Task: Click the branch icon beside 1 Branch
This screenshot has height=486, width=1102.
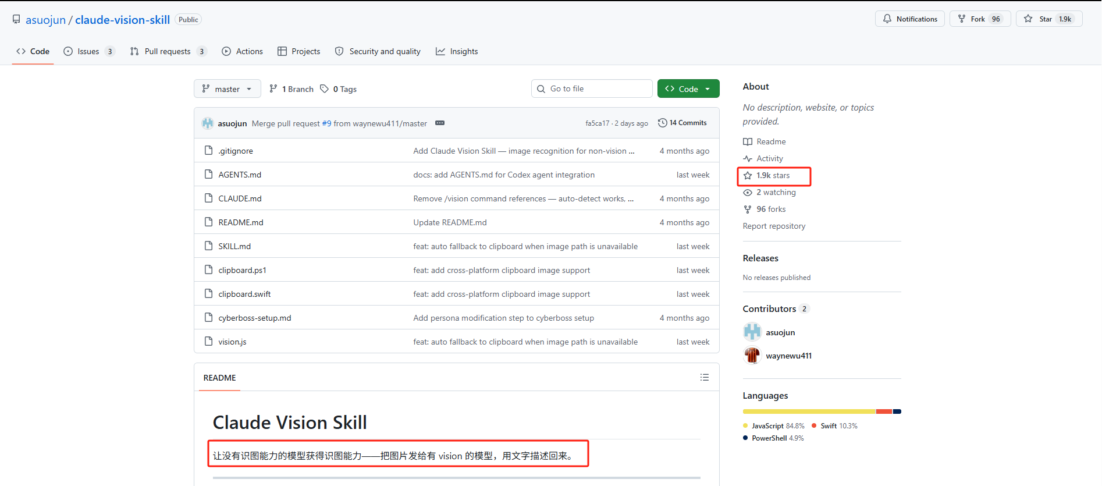Action: coord(273,88)
